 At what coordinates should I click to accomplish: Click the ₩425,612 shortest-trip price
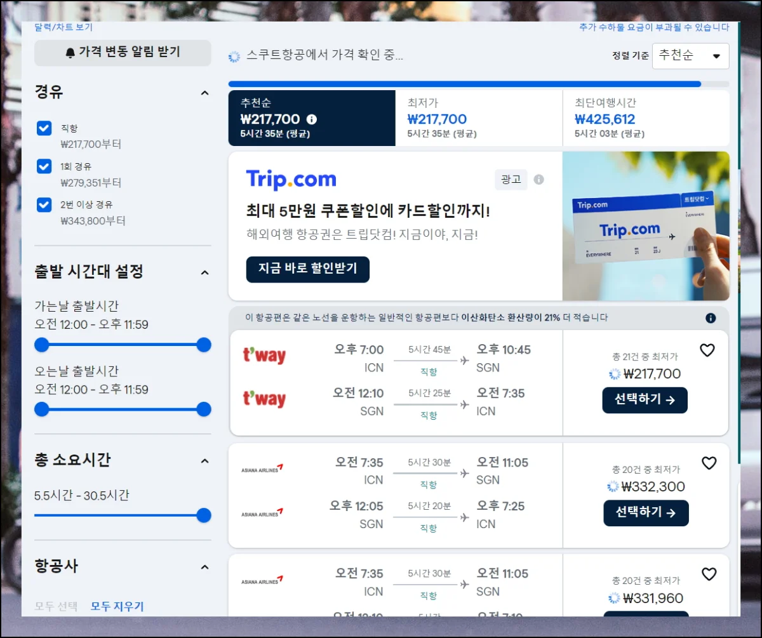pos(605,119)
